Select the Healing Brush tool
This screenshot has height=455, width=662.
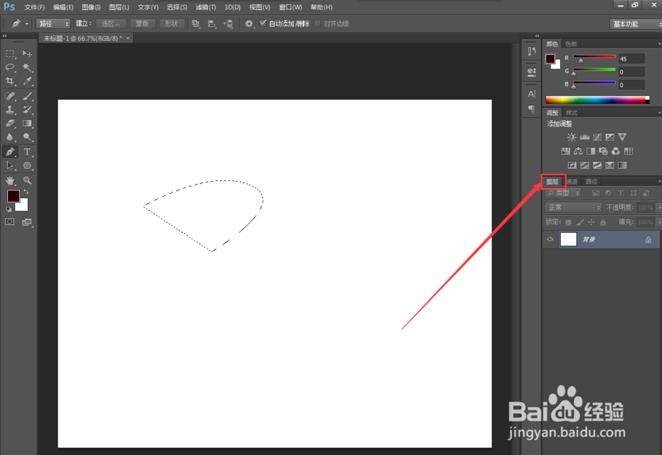pyautogui.click(x=10, y=96)
